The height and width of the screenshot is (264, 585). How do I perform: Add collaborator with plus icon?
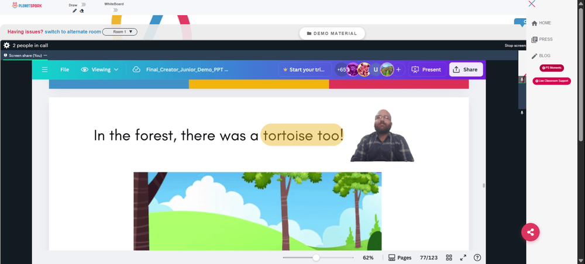point(398,70)
